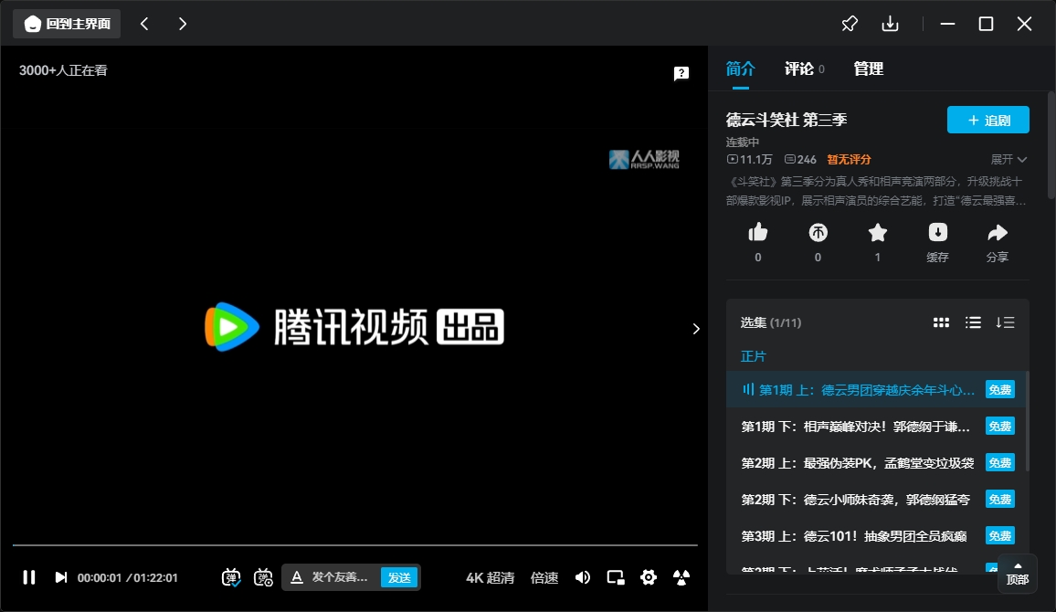Like the show with thumbs-up

[x=757, y=233]
